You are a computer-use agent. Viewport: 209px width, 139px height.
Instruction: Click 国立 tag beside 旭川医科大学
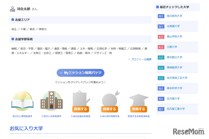point(161,16)
